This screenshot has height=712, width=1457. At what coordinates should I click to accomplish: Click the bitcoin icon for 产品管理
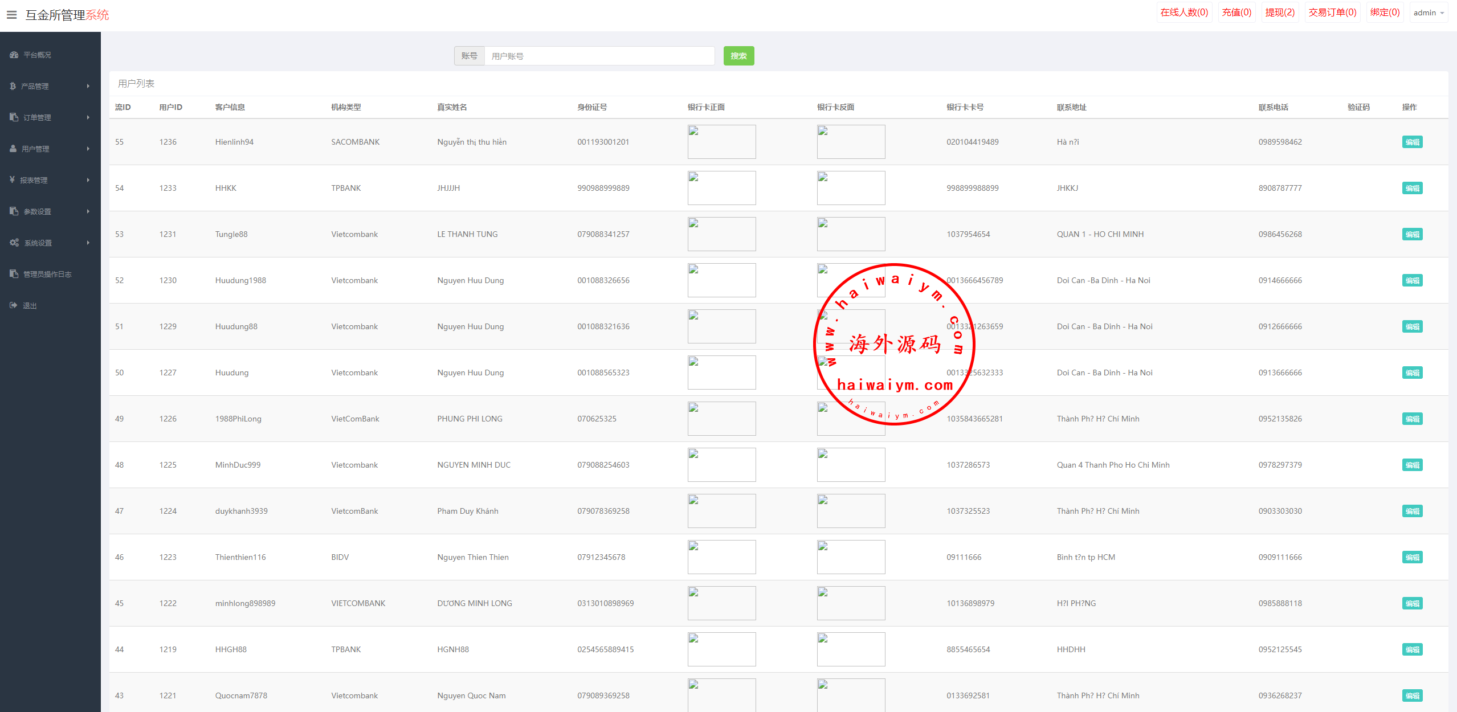13,86
